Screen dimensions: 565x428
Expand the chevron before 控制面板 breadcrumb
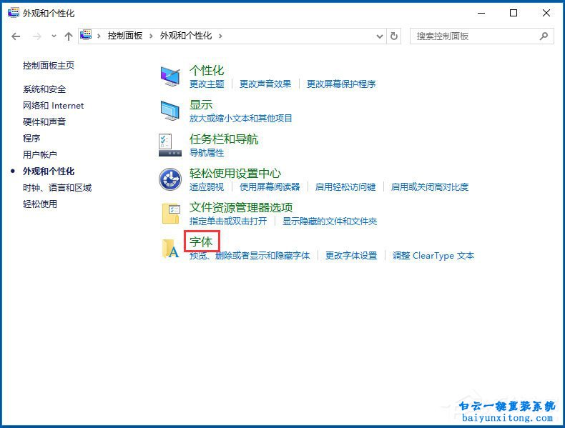point(99,36)
